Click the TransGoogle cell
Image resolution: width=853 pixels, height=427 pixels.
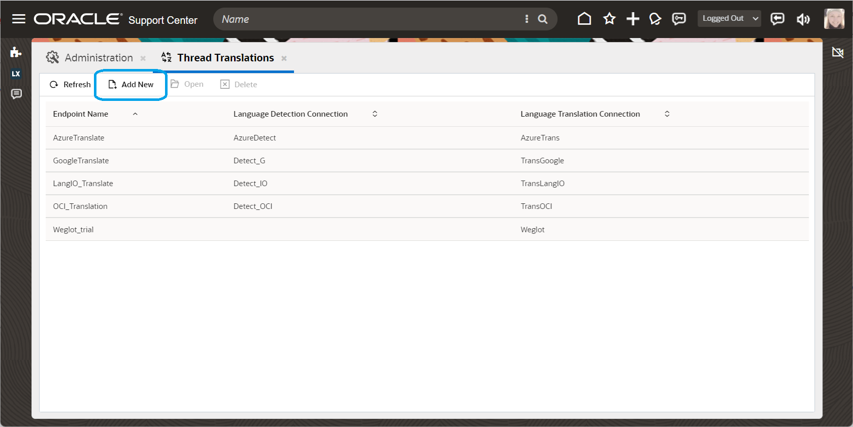pyautogui.click(x=542, y=161)
